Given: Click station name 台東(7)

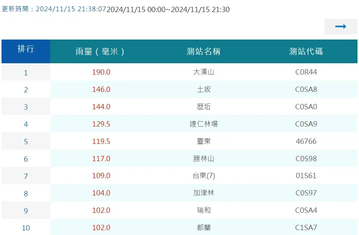Looking at the screenshot, I should coord(203,175).
